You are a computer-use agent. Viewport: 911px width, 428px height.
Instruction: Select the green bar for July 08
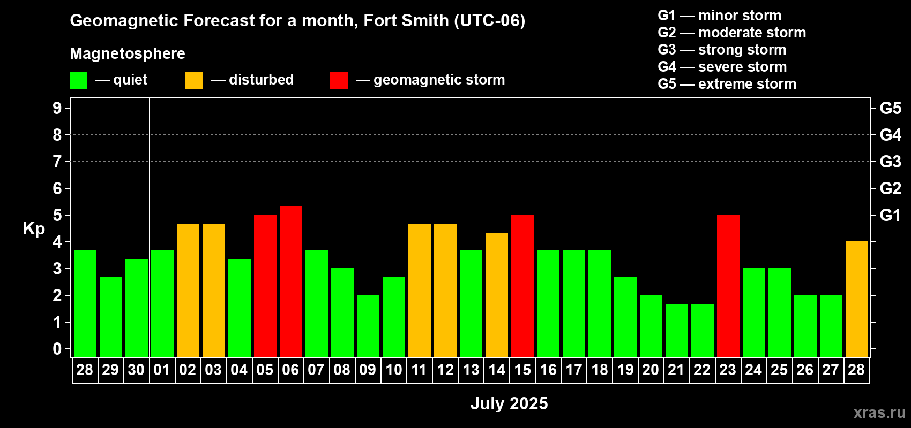(x=342, y=313)
